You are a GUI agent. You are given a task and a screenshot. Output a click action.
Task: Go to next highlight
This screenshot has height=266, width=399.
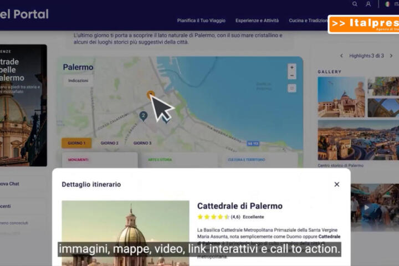coord(391,56)
